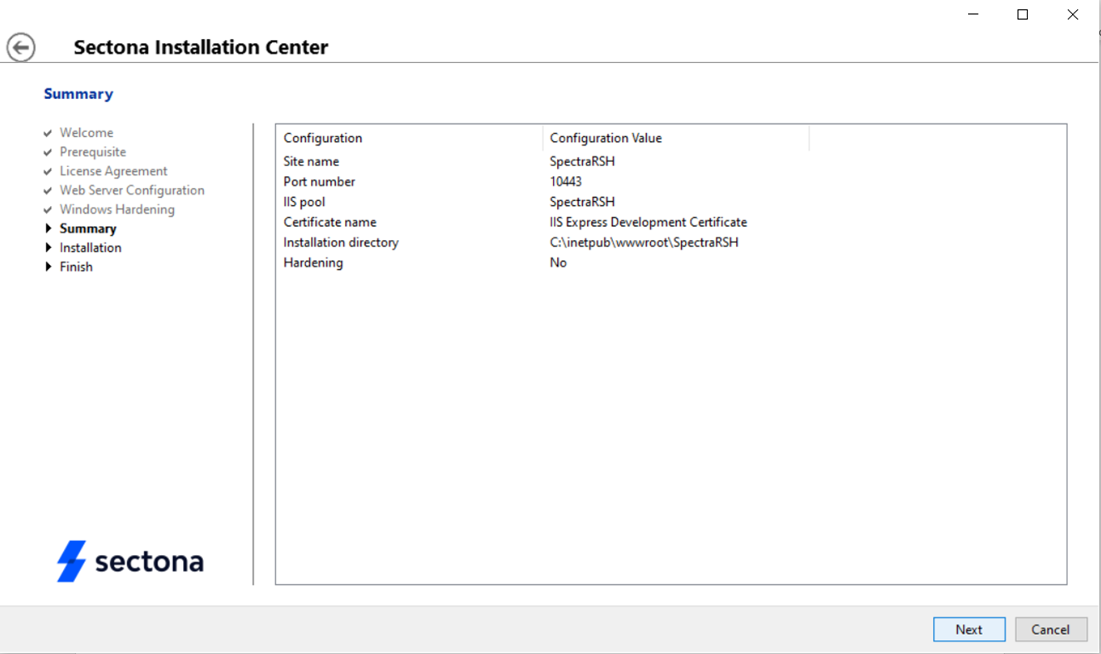Click the arrow marker beside Finish step
Image resolution: width=1101 pixels, height=654 pixels.
point(48,267)
